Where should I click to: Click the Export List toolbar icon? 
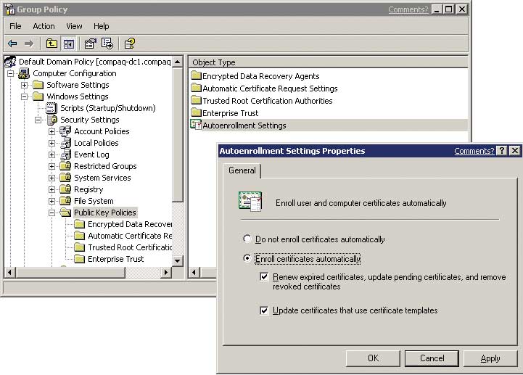(107, 44)
